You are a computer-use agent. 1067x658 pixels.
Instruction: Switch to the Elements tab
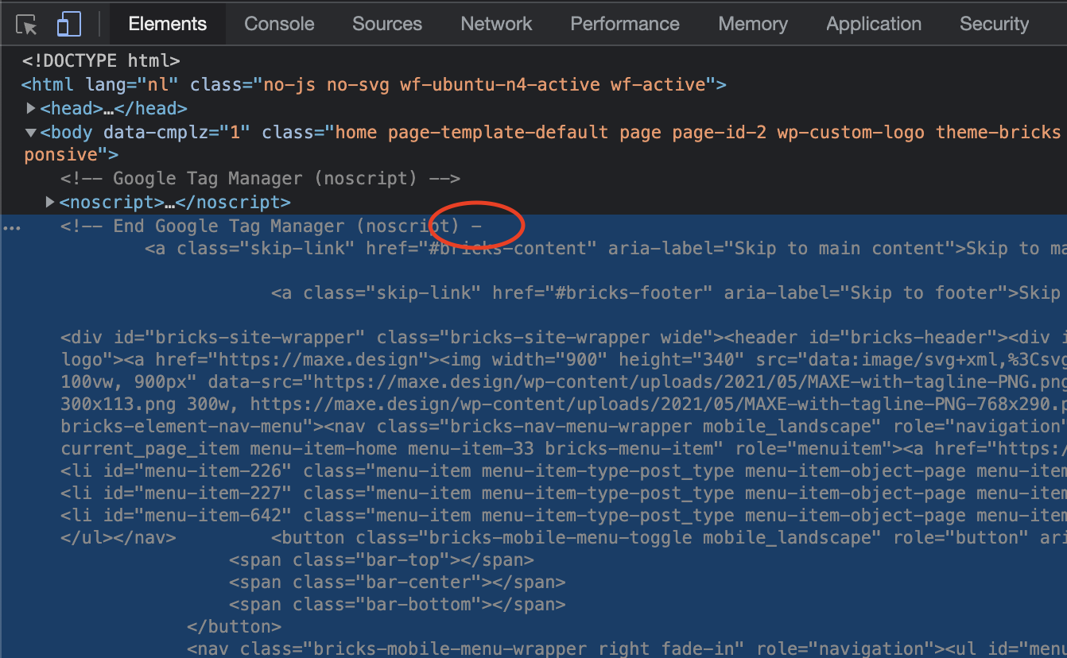click(x=168, y=24)
